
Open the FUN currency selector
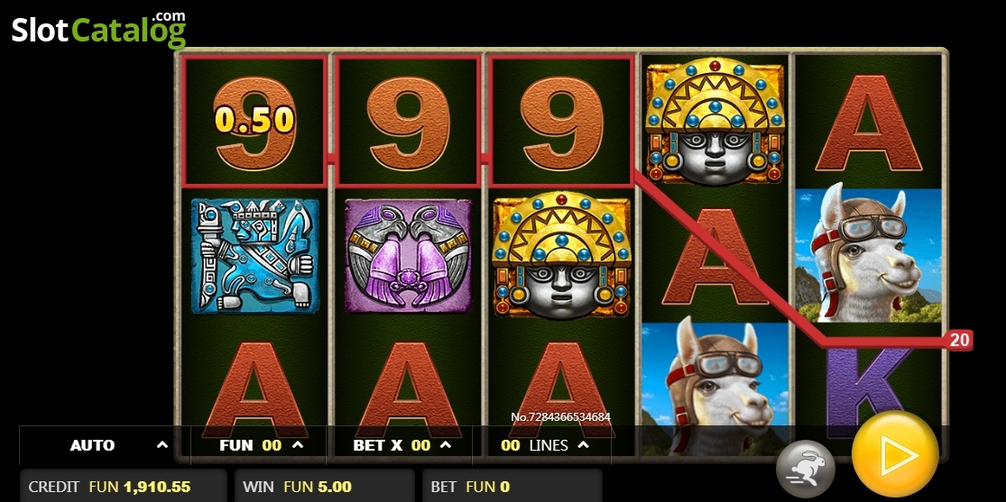click(x=259, y=445)
